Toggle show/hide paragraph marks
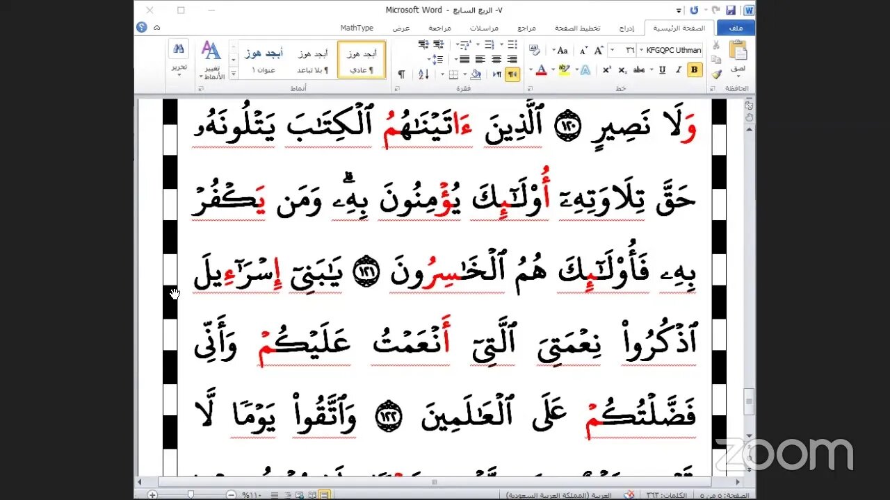The width and height of the screenshot is (890, 500). pos(401,74)
